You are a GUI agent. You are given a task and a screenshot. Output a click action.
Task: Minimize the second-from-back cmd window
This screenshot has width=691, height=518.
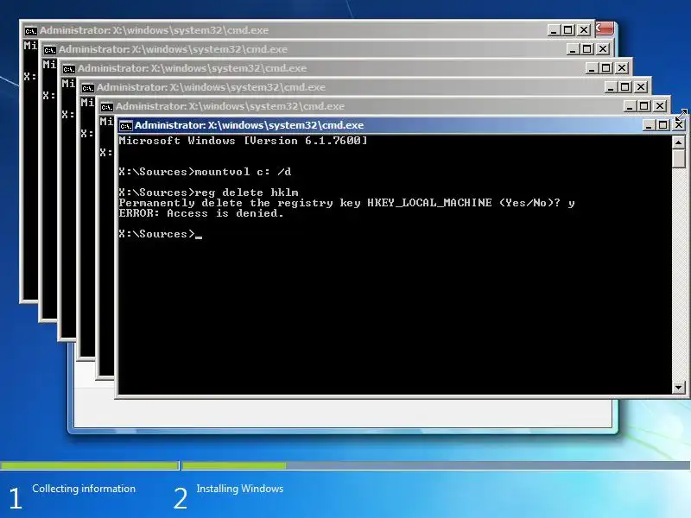(573, 49)
